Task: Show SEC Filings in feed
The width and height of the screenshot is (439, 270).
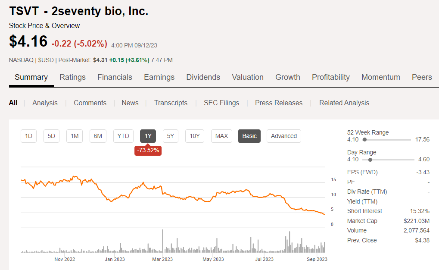Action: click(221, 103)
